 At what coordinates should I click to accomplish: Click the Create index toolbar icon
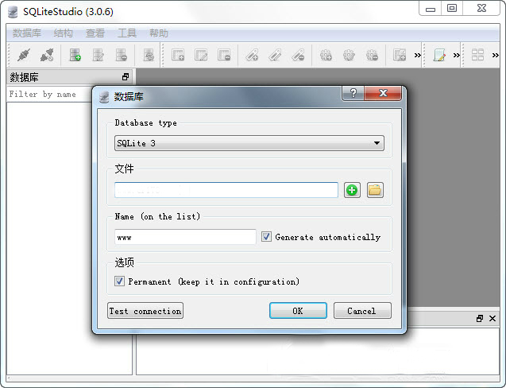click(x=252, y=55)
